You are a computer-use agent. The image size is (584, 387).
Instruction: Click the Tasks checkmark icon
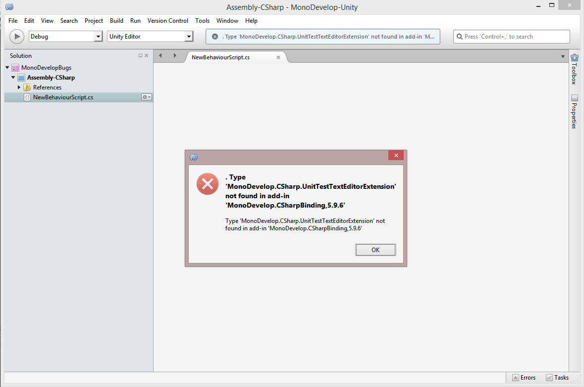coord(549,378)
